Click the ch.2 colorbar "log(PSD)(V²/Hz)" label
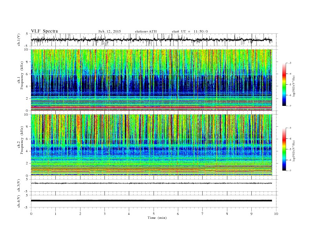311x240 pixels. click(x=294, y=151)
